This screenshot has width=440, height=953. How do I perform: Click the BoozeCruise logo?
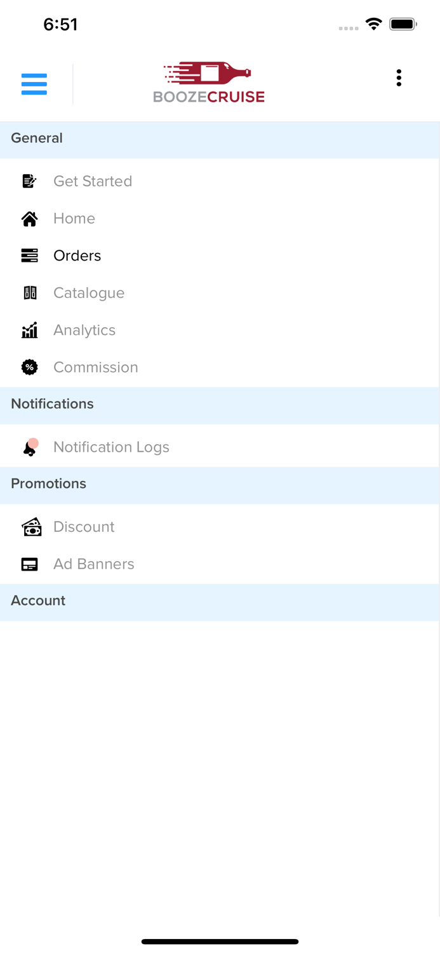[208, 83]
